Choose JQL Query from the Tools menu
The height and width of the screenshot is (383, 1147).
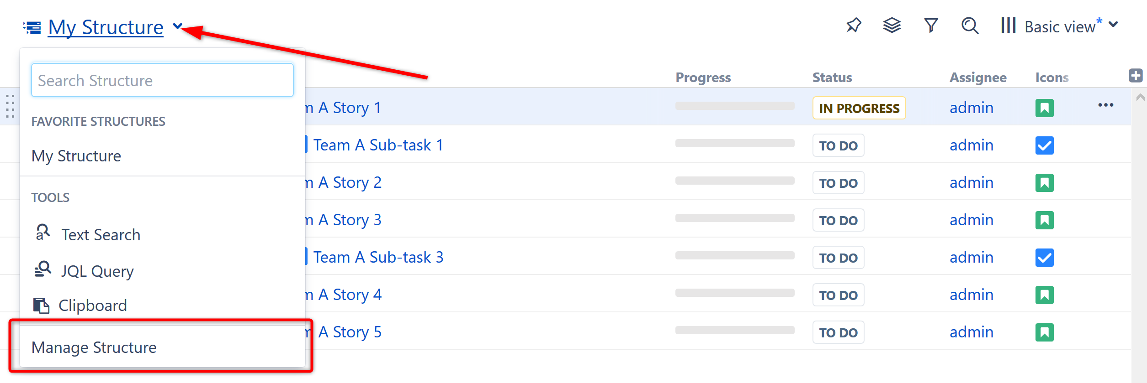(97, 271)
